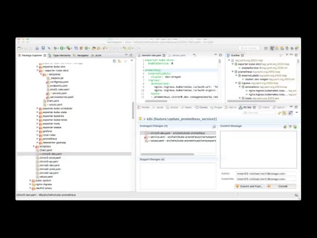Select servicemonitor.yaml in Package Explorer
Screen dimensions: 317x238
click(x=61, y=97)
